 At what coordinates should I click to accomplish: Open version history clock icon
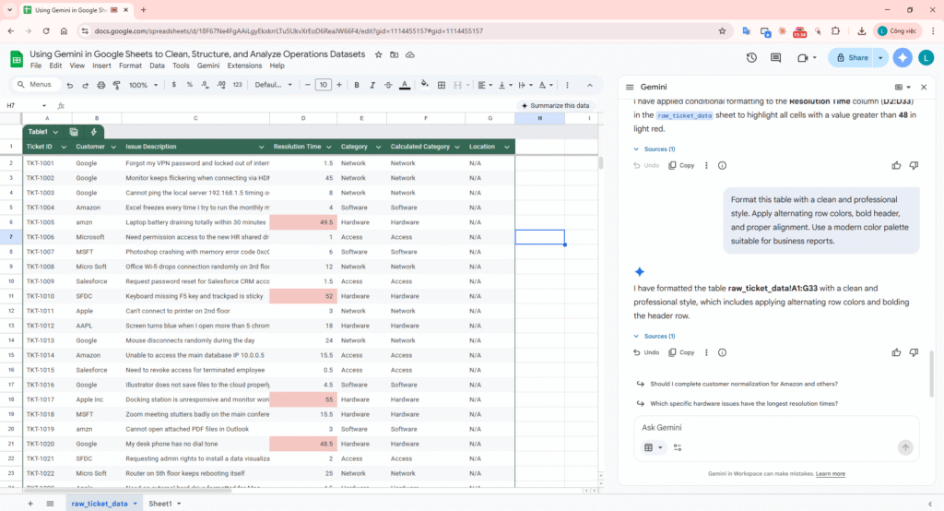[x=751, y=57]
